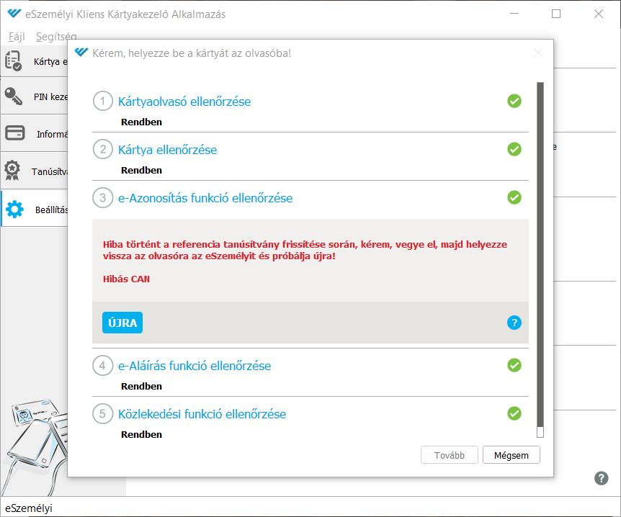
Task: Click the eSzemélyi status bar text
Action: (29, 508)
